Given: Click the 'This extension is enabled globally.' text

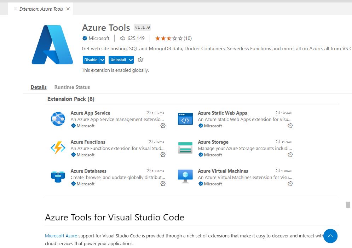Looking at the screenshot, I should pyautogui.click(x=115, y=70).
